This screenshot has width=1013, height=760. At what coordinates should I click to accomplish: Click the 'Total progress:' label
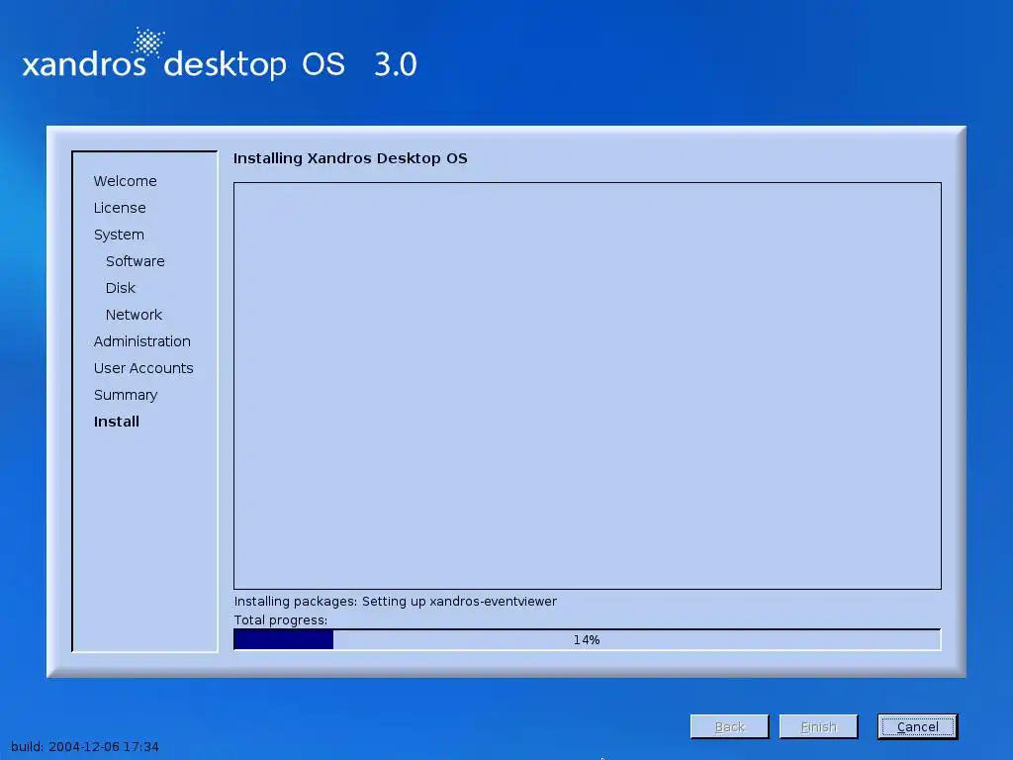coord(280,620)
